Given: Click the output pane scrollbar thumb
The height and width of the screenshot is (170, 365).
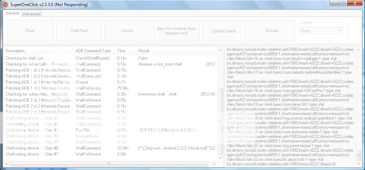Looking at the screenshot, I should (x=359, y=155).
